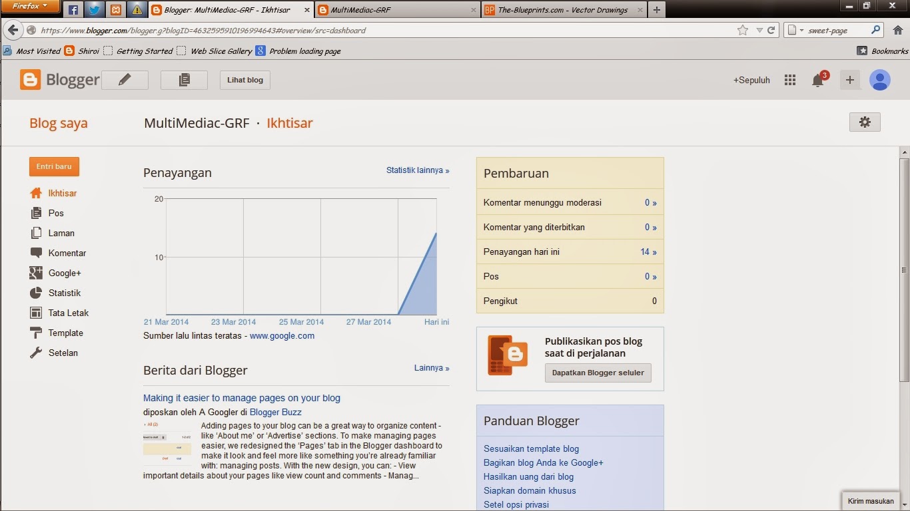Click the Ikhtisar home icon in sidebar

pyautogui.click(x=36, y=193)
